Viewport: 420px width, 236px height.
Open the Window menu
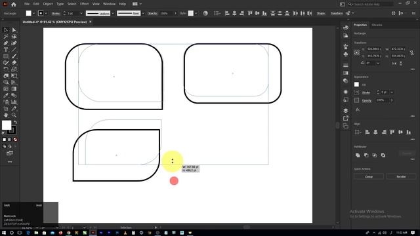[x=109, y=4]
